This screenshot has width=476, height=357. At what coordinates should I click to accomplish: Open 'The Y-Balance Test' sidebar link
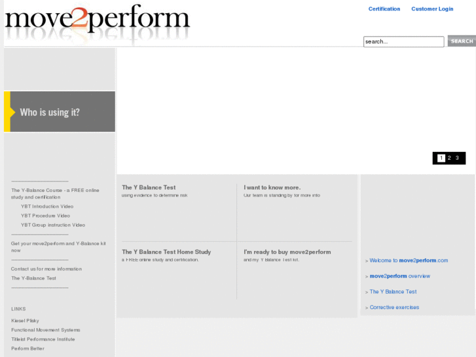[33, 278]
